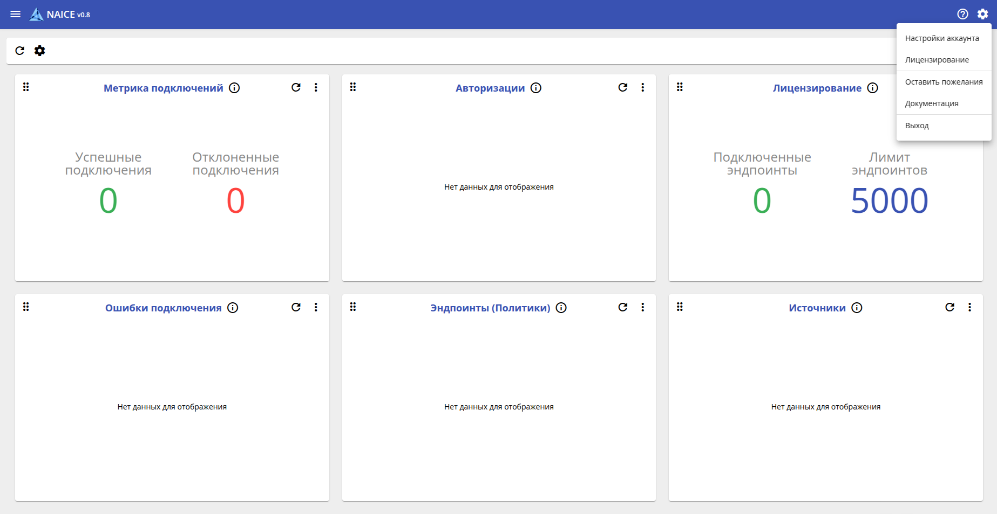Click the help question mark icon
The width and height of the screenshot is (997, 514).
pos(962,14)
